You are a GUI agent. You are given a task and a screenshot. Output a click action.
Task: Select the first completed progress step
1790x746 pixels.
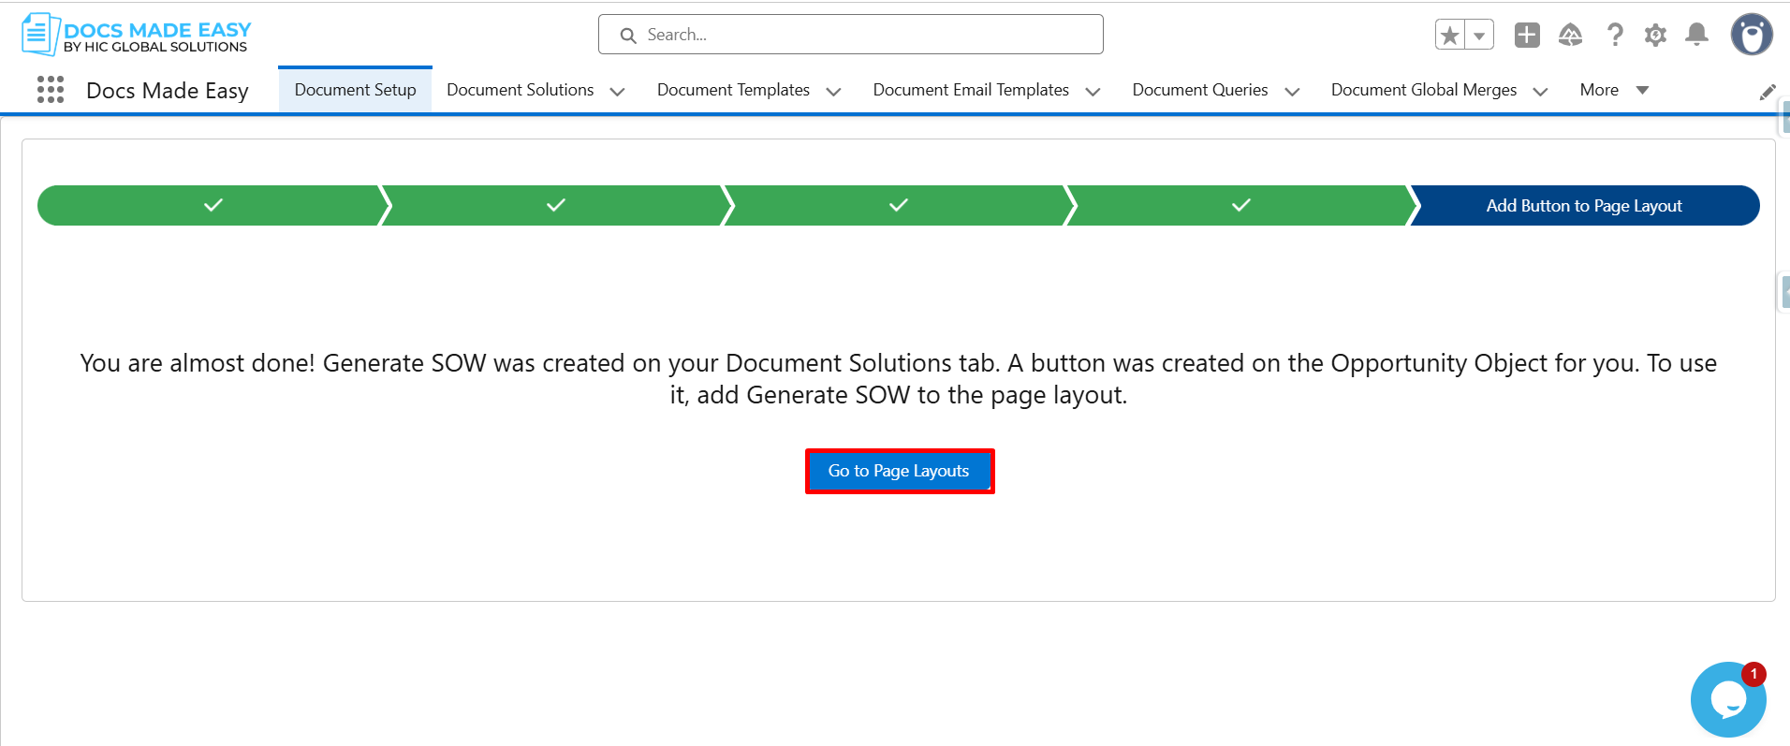(x=213, y=205)
